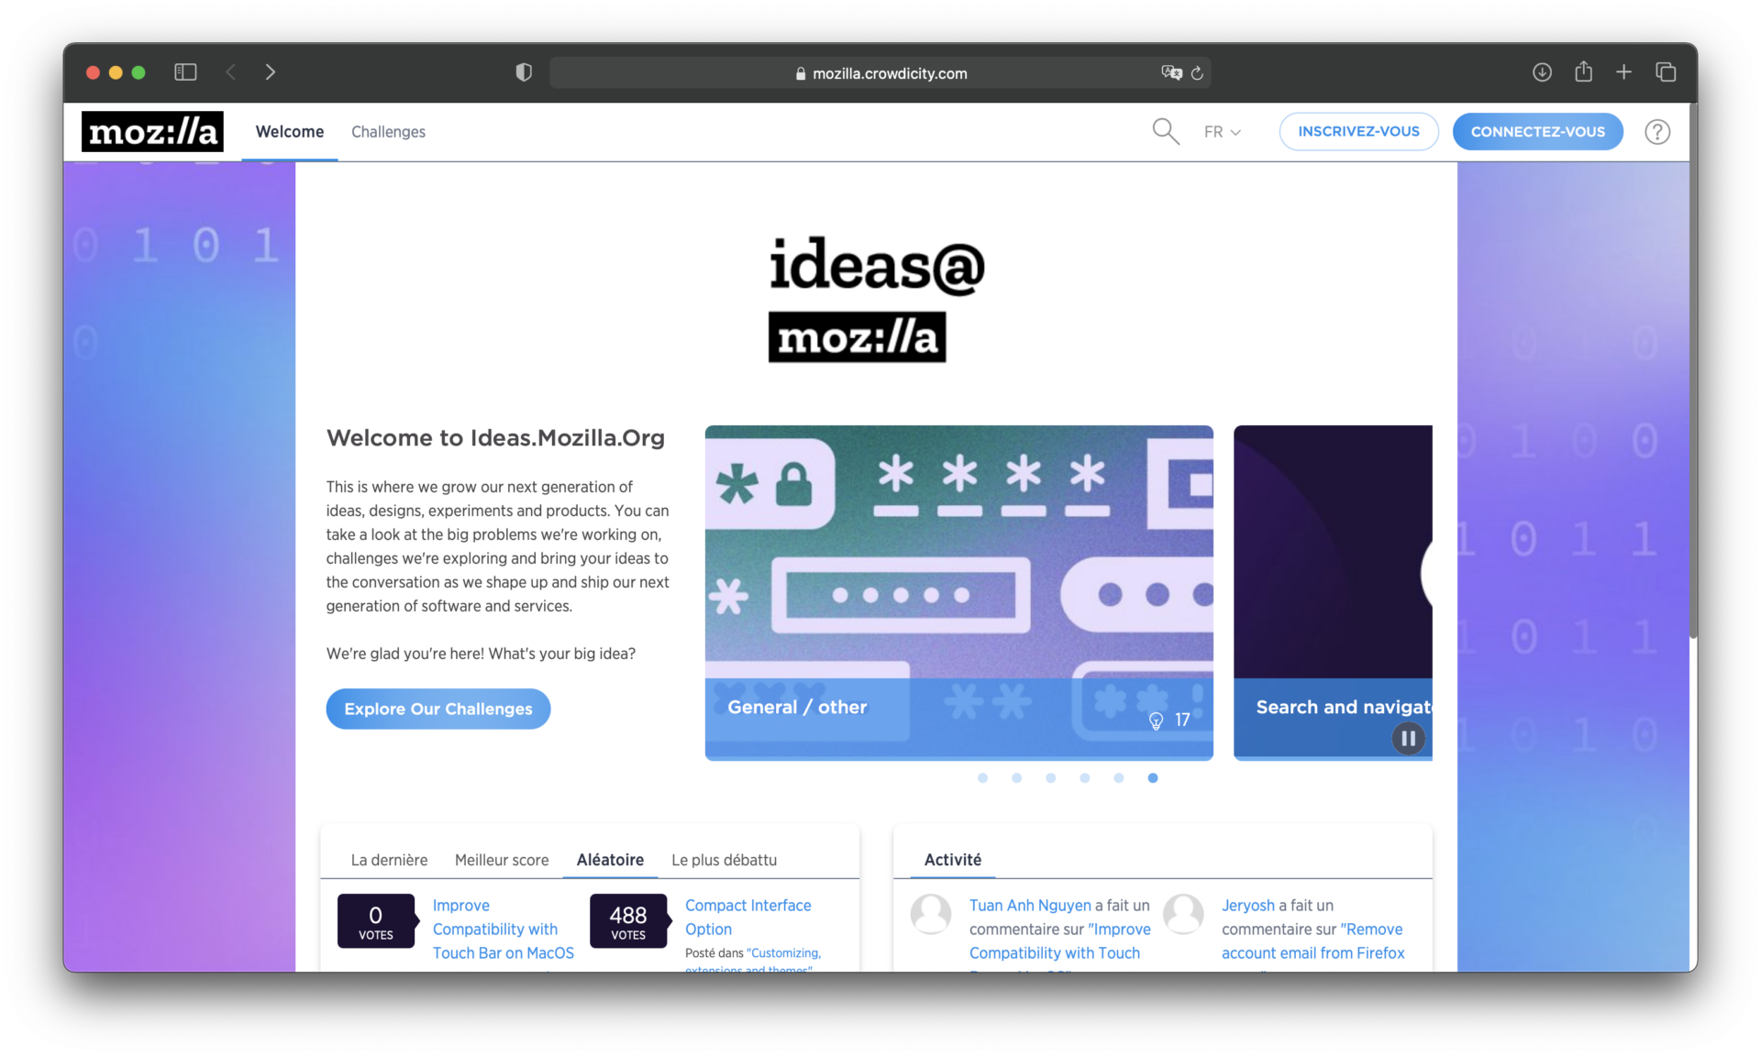Open Tuan Anh Nguyen profile link
This screenshot has width=1761, height=1056.
pyautogui.click(x=1030, y=905)
